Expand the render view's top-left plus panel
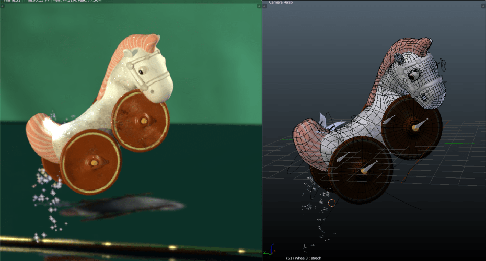The width and height of the screenshot is (486, 261). 2,6
